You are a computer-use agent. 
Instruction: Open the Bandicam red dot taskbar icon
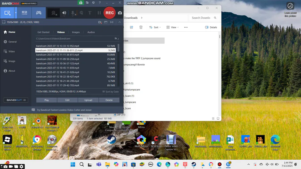pyautogui.click(x=219, y=164)
